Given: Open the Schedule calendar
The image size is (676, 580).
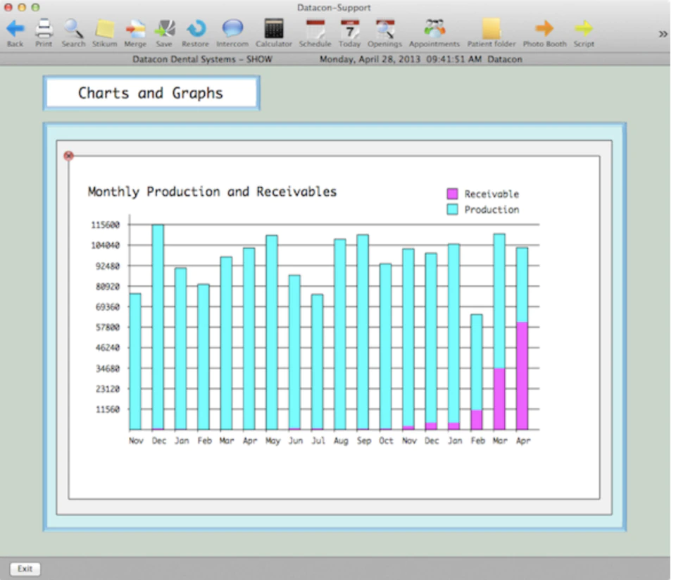Looking at the screenshot, I should click(315, 28).
